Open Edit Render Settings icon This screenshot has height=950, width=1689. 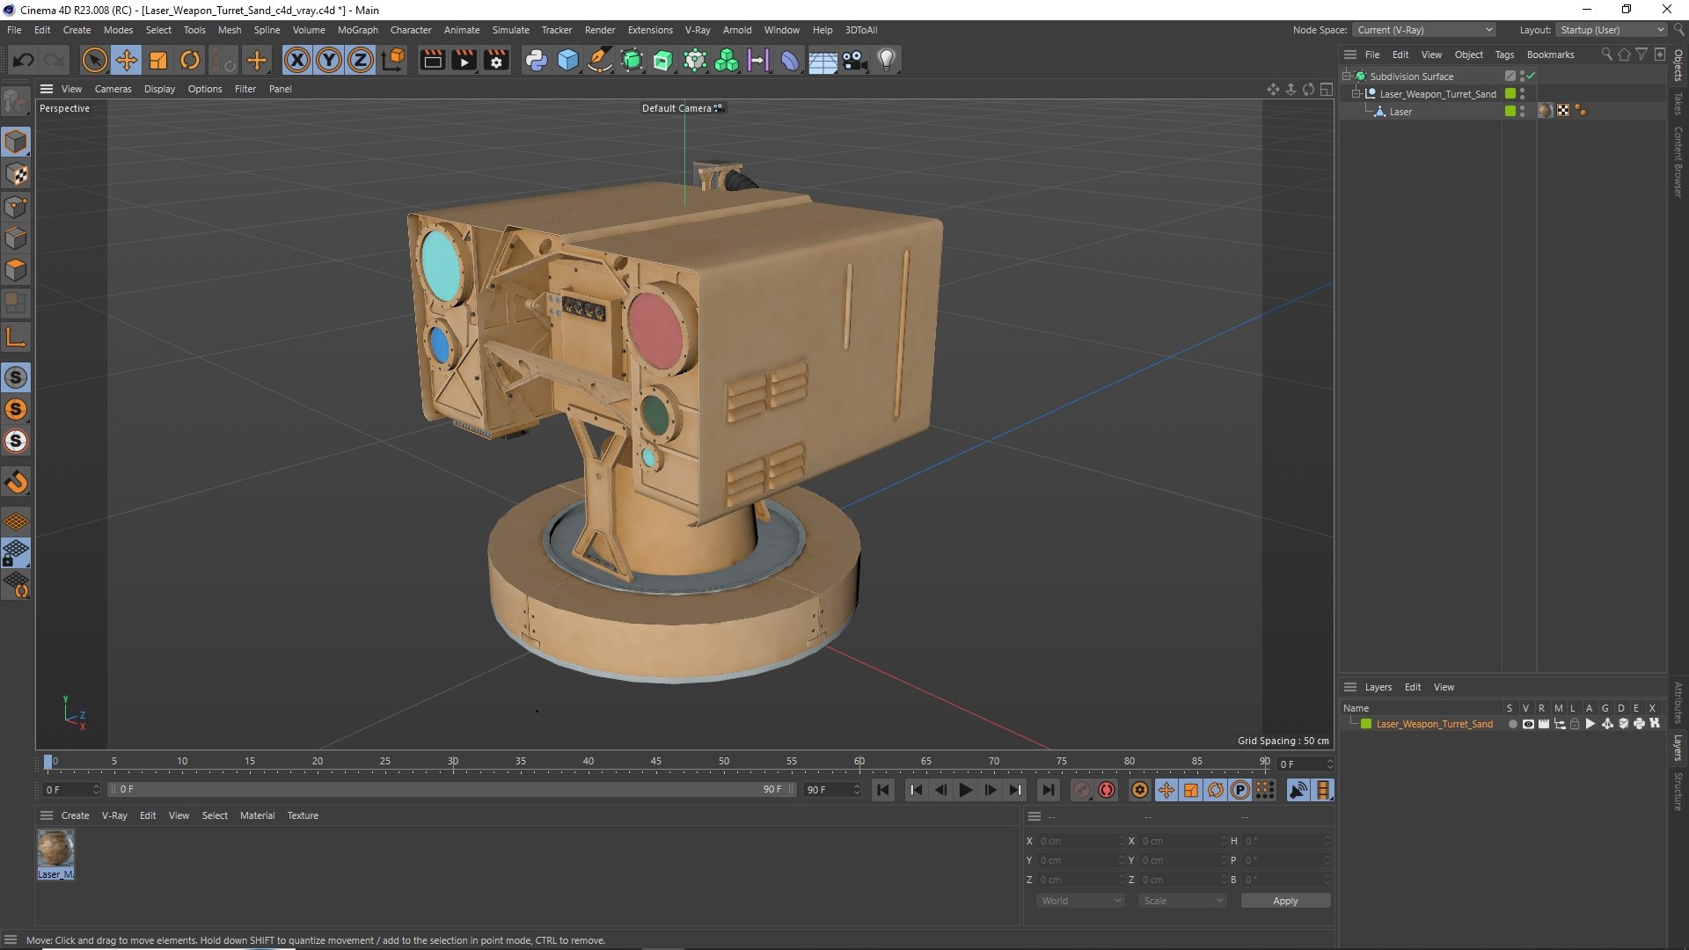click(496, 60)
